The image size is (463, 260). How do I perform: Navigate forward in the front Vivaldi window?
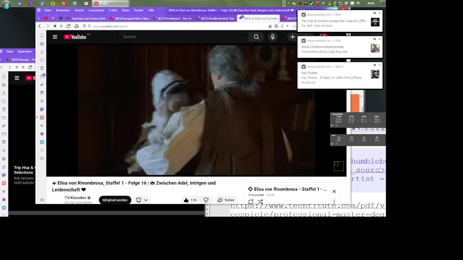point(47,26)
